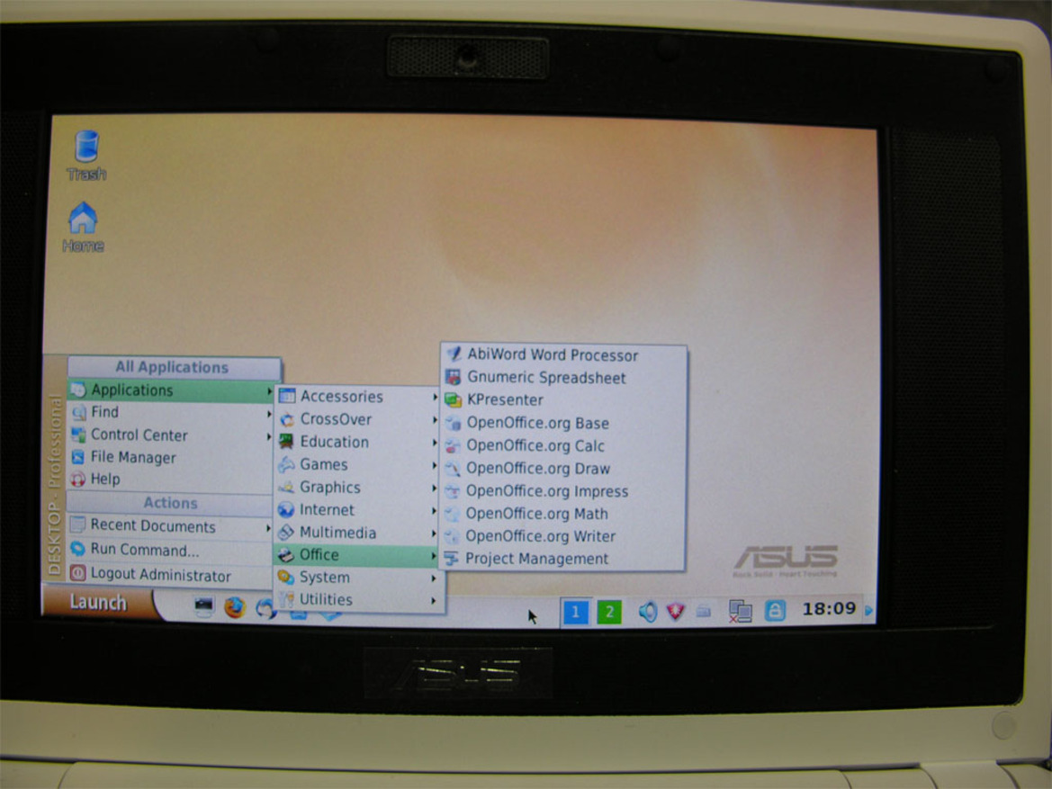Viewport: 1052px width, 789px height.
Task: Open the Trash desktop icon
Action: tap(86, 156)
